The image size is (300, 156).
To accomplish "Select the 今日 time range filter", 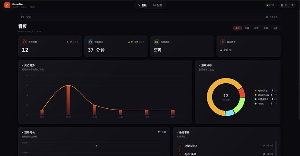I will tap(237, 28).
